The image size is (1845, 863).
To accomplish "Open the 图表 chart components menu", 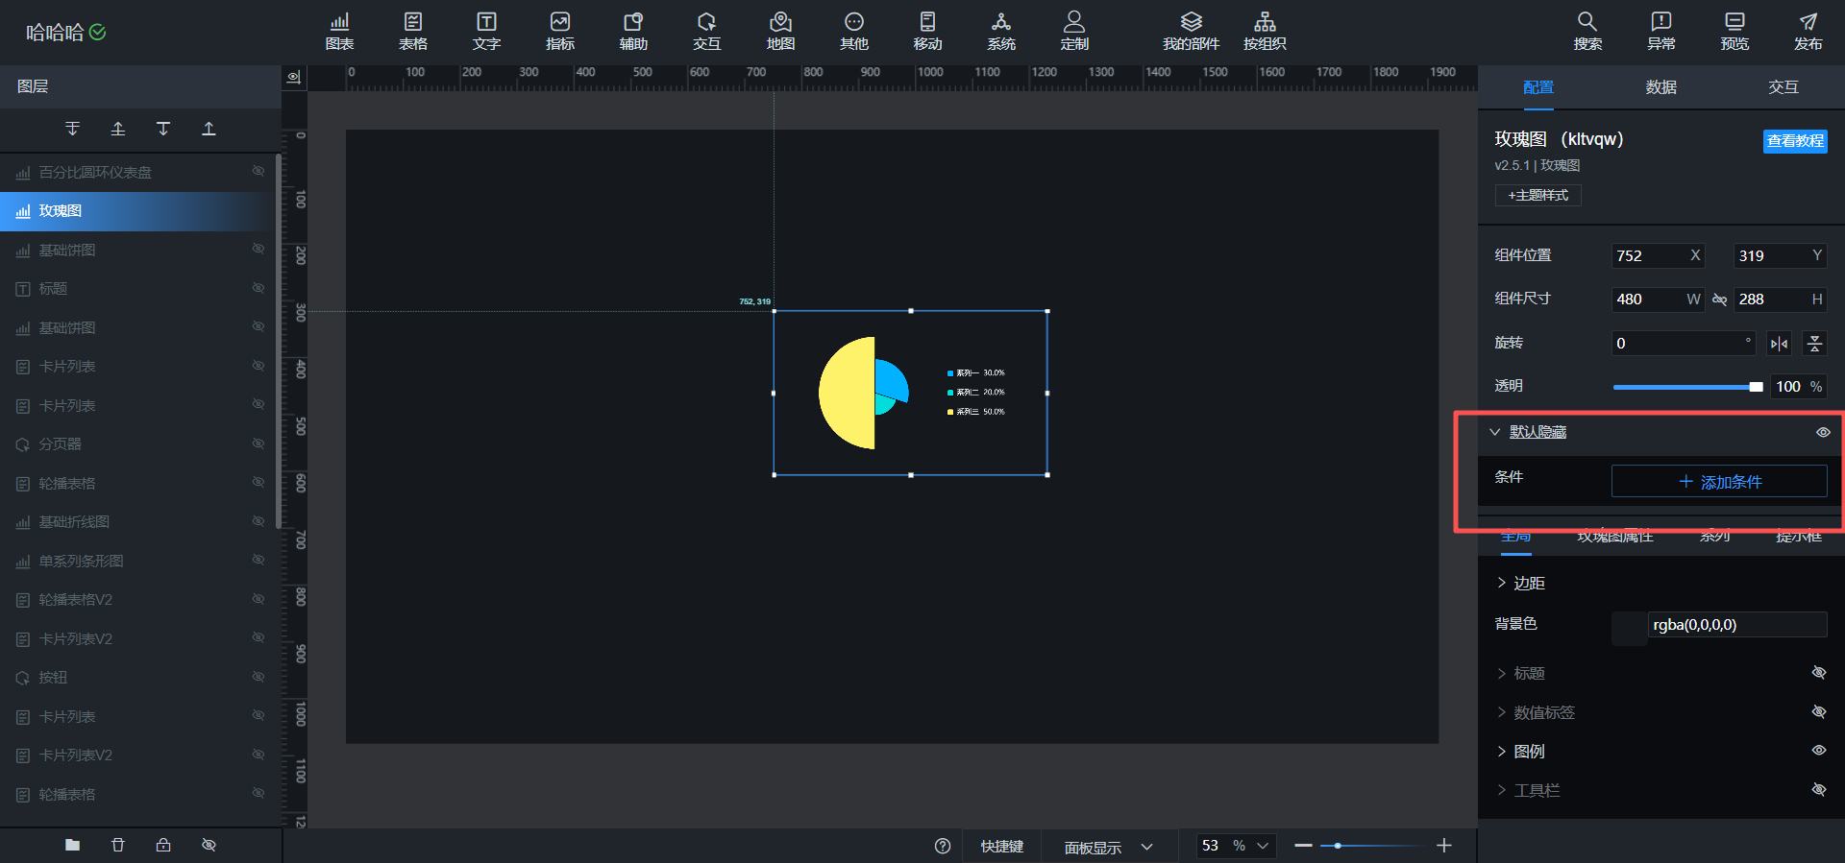I will (x=339, y=32).
